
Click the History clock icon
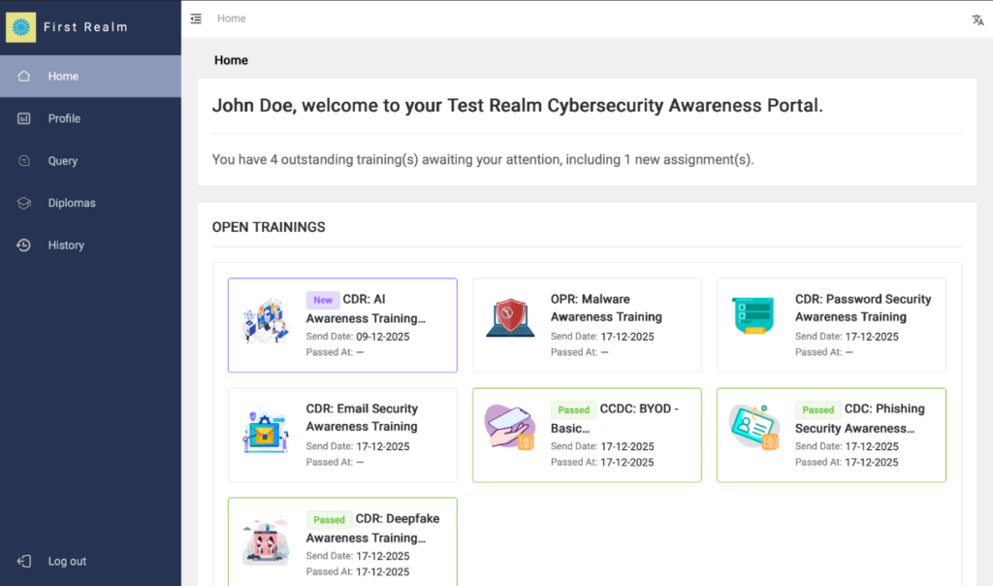click(x=24, y=245)
